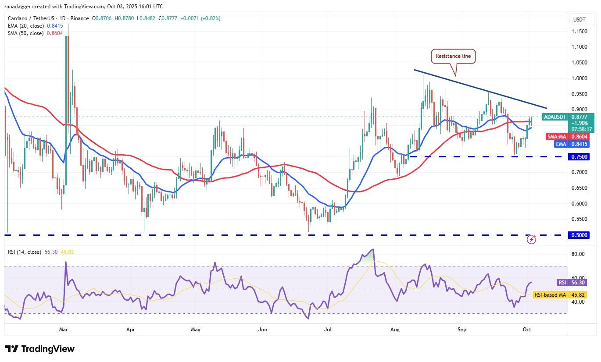This screenshot has width=601, height=362.
Task: Click the 1.0000 level on price axis
Action: (x=579, y=78)
